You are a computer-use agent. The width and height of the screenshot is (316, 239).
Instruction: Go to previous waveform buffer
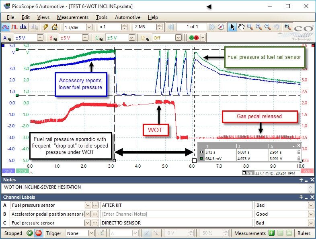(x=171, y=27)
